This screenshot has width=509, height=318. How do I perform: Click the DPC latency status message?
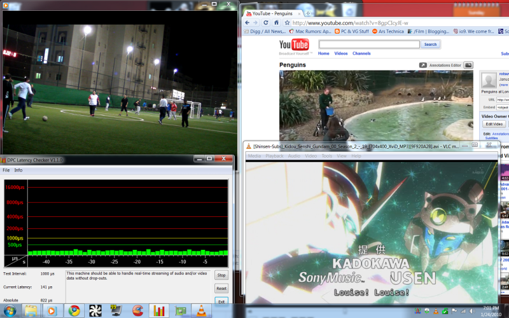tap(137, 276)
